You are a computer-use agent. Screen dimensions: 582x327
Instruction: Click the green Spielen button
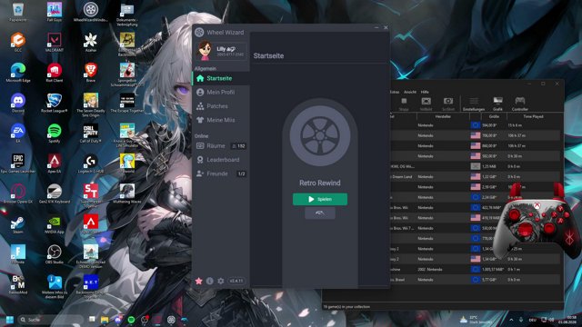pyautogui.click(x=320, y=199)
